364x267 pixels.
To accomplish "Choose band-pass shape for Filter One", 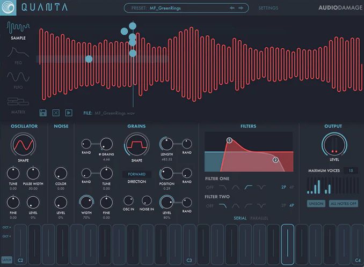I will 235,187.
